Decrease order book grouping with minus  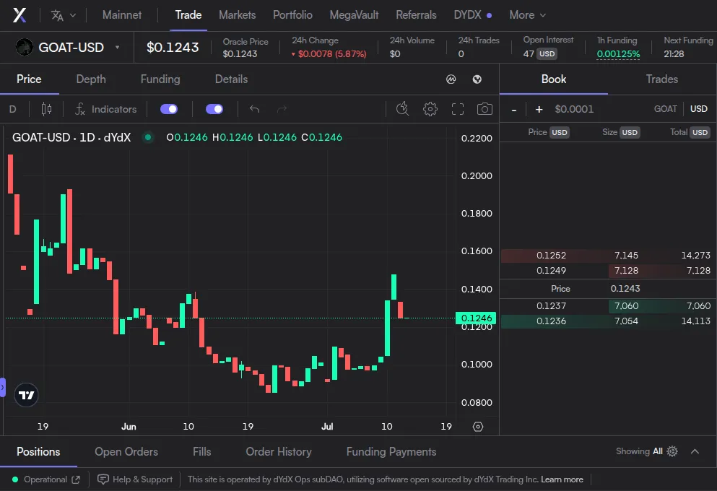pyautogui.click(x=514, y=109)
